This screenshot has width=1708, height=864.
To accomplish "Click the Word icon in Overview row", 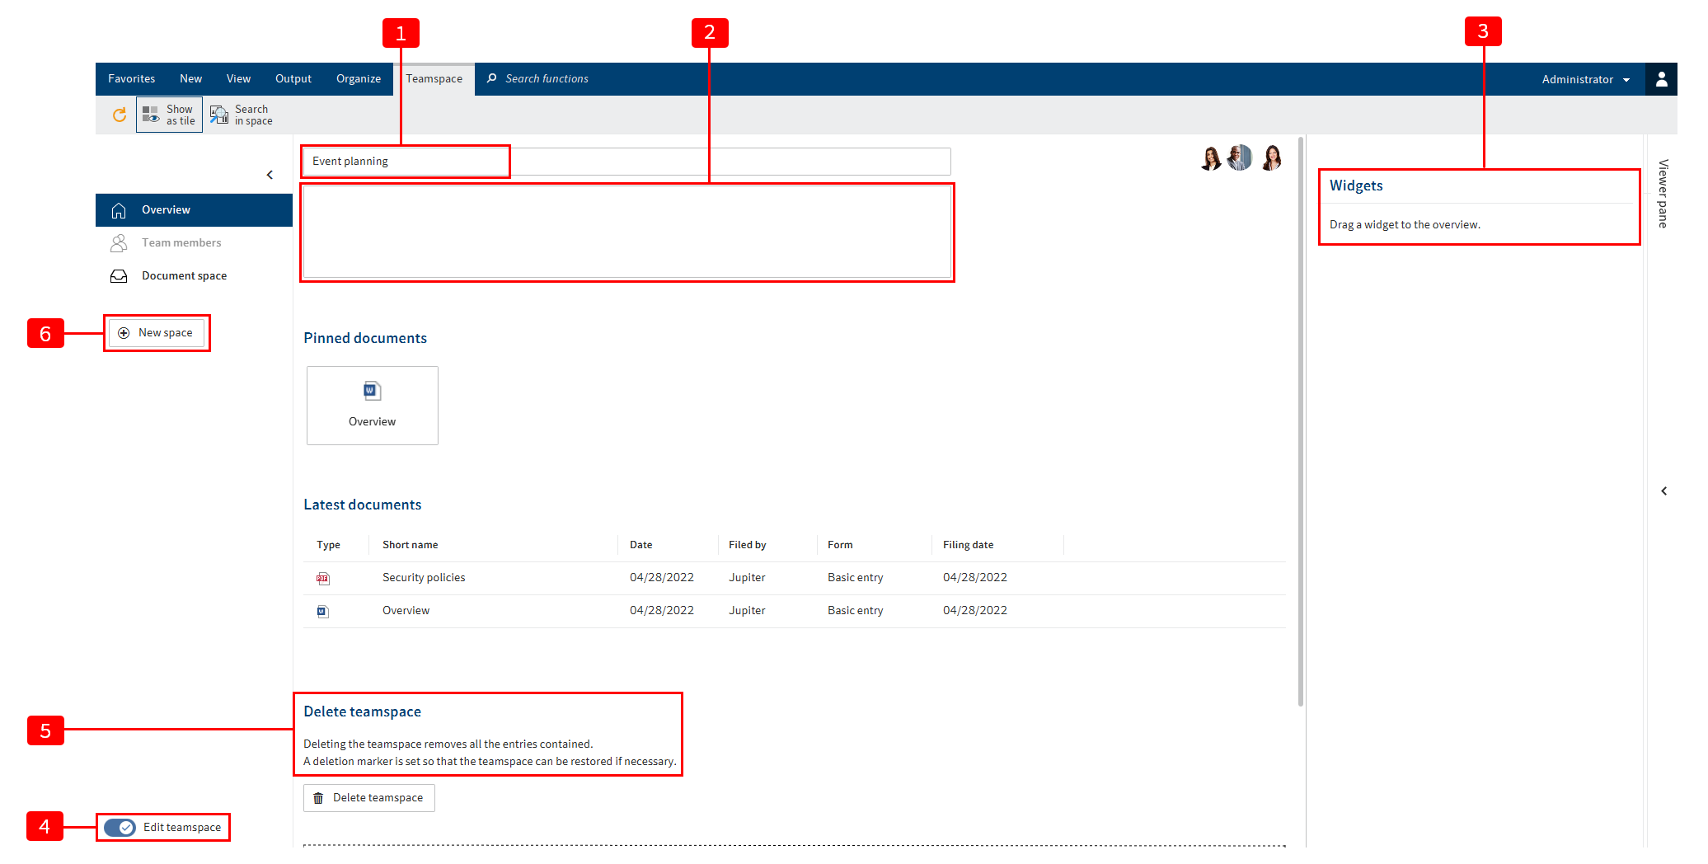I will click(322, 612).
